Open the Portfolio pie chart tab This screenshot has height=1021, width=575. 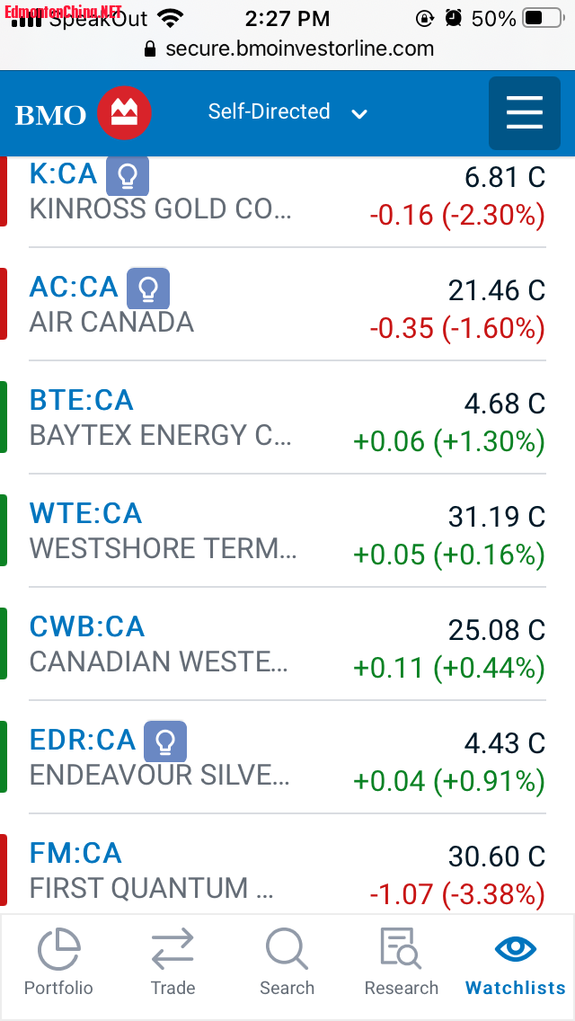click(58, 963)
